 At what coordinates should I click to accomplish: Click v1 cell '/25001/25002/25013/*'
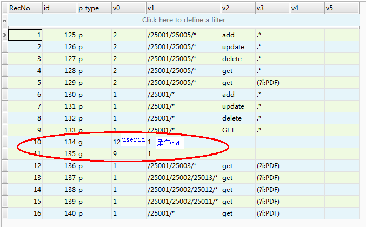[x=183, y=178]
